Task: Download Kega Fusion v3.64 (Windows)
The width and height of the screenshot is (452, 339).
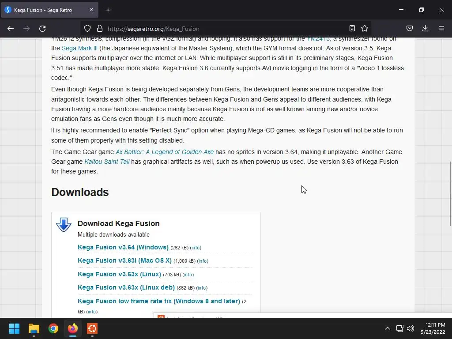Action: (123, 247)
